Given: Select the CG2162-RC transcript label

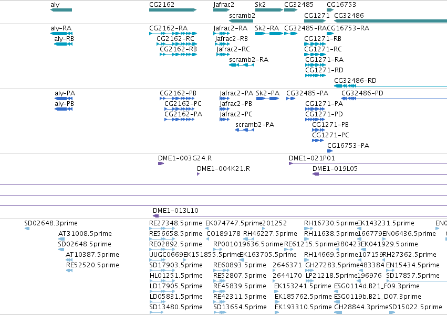Looking at the screenshot, I should (175, 39).
